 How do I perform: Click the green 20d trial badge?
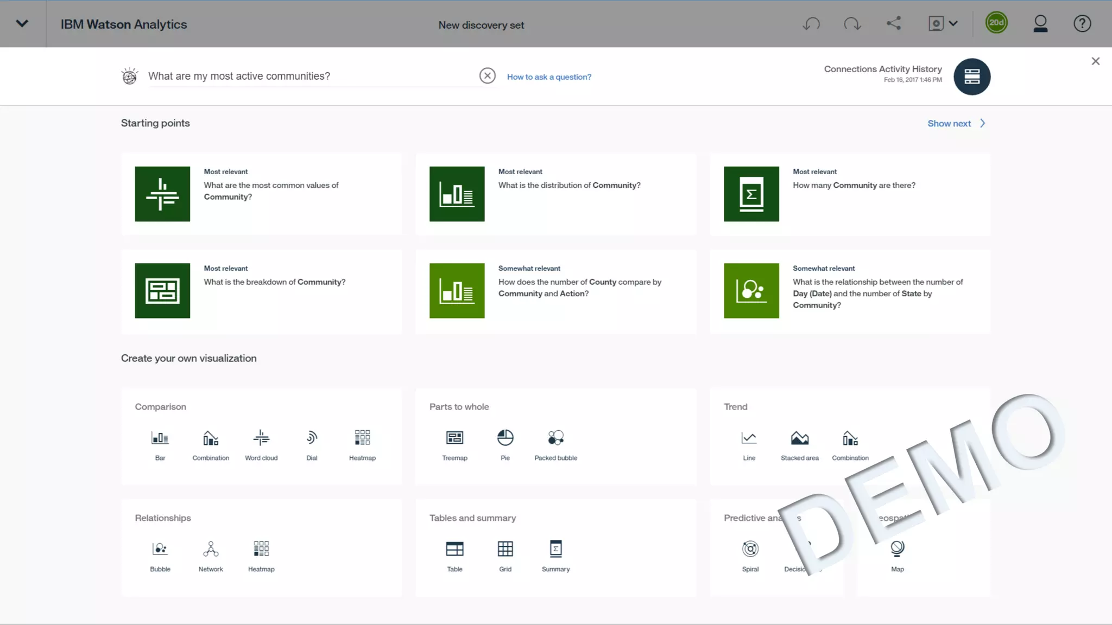click(996, 23)
